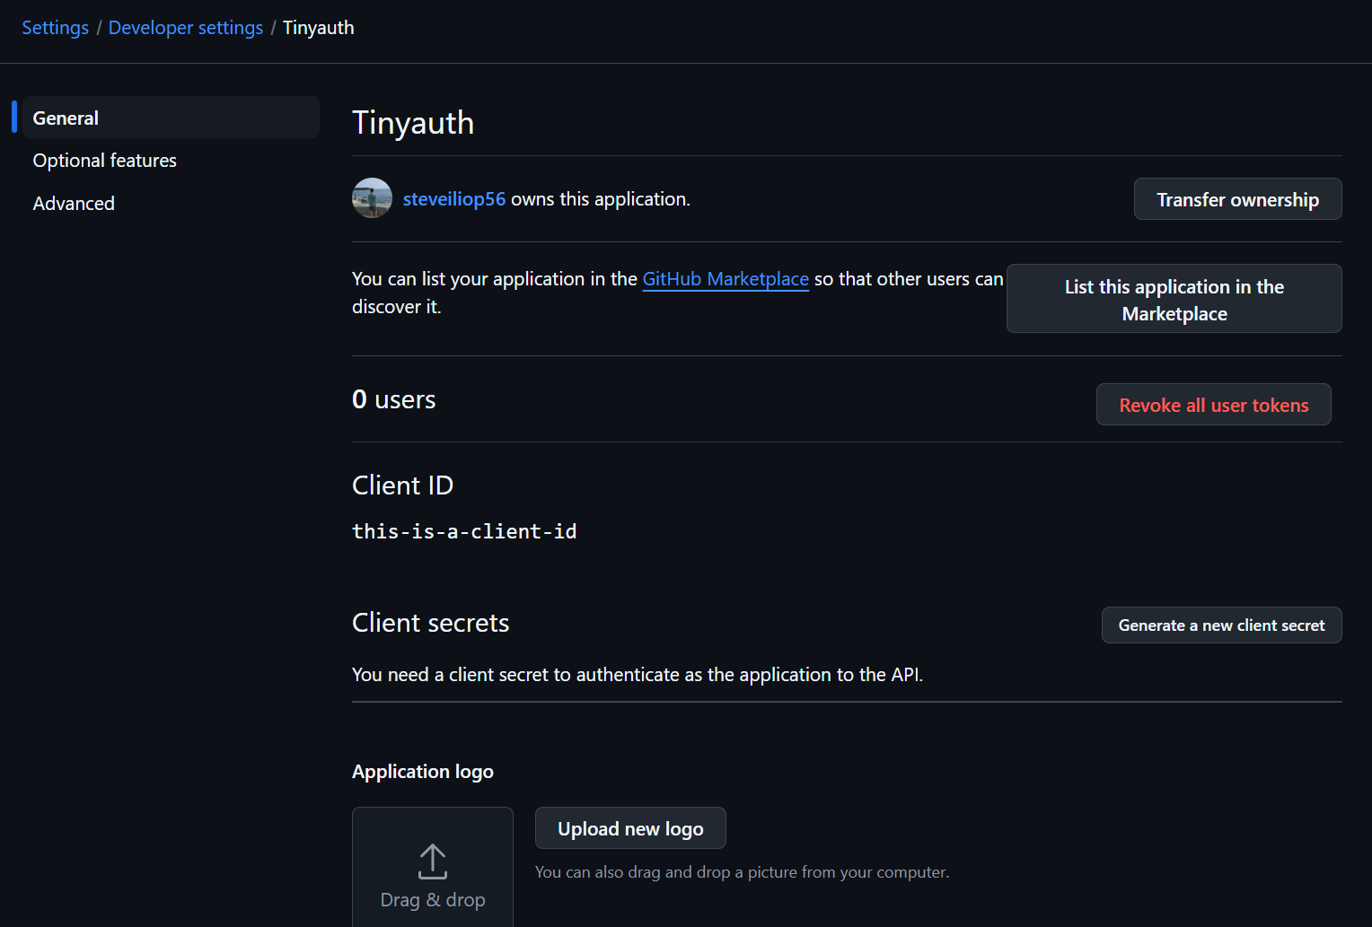Revoke all user tokens

point(1213,405)
